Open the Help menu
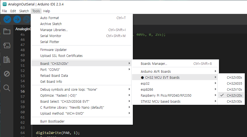 coord(47,11)
